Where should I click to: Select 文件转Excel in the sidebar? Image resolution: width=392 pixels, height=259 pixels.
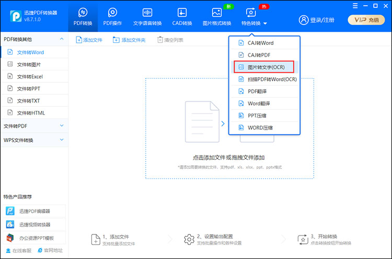34,77
